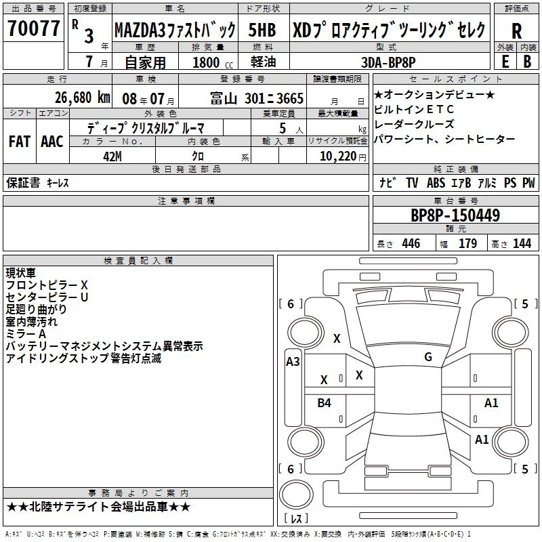Click exterior grade E
542x542 pixels.
[505, 62]
